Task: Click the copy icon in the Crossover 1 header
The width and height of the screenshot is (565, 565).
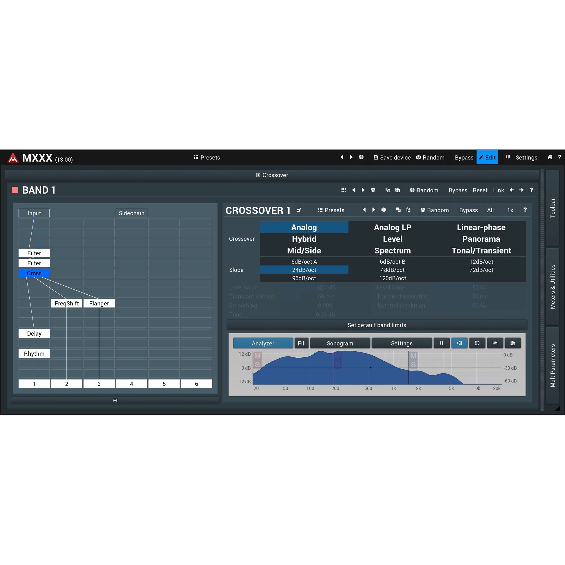Action: pyautogui.click(x=398, y=210)
